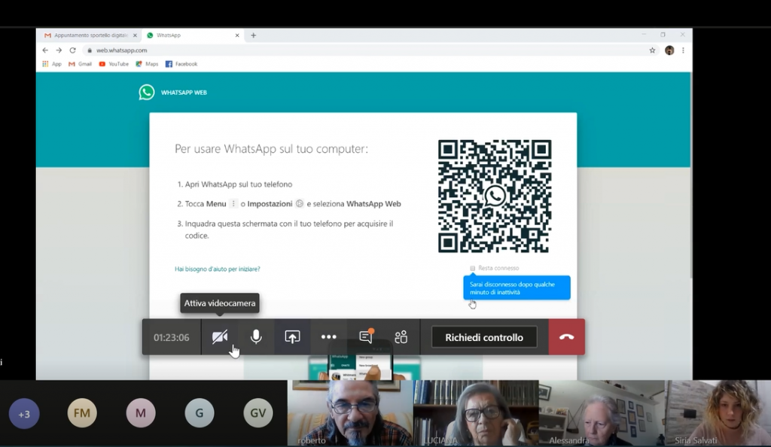Open the Maps bookmark
The image size is (771, 447).
[x=147, y=64]
